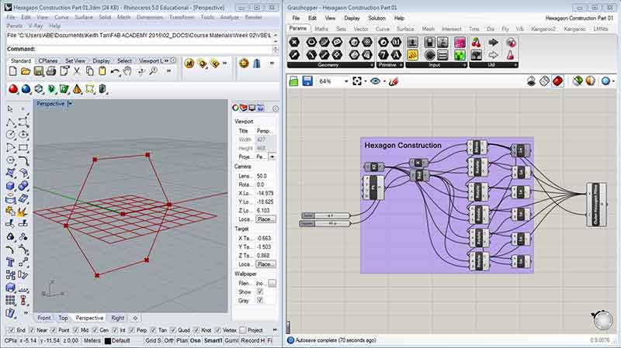Click the Boolean toggle hexagon X Geometry icon

tap(294, 43)
